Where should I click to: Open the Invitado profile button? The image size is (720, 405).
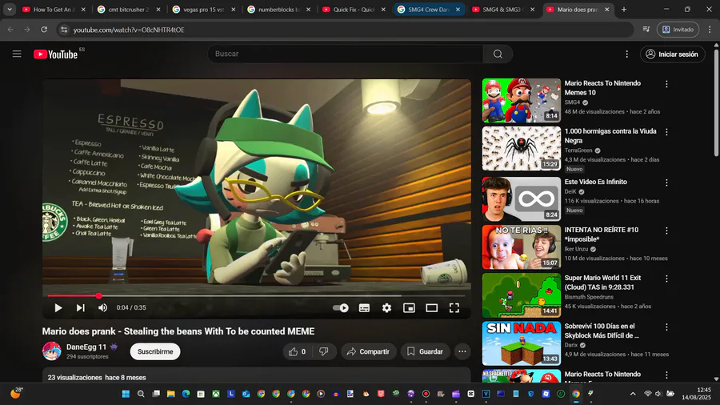point(678,30)
